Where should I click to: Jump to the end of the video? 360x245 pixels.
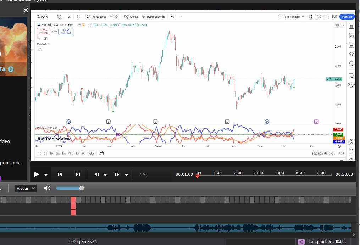78,174
